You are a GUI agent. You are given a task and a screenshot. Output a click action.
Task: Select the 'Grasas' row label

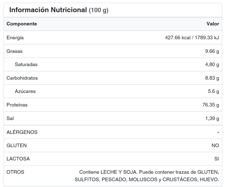14,51
